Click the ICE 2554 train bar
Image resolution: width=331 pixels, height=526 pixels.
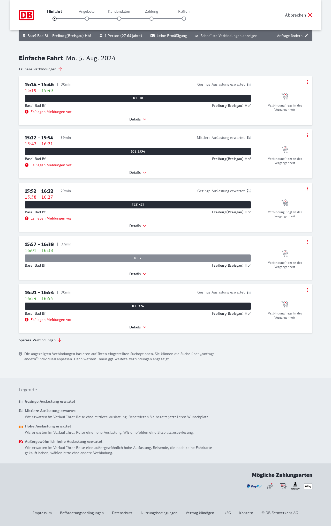pyautogui.click(x=138, y=152)
